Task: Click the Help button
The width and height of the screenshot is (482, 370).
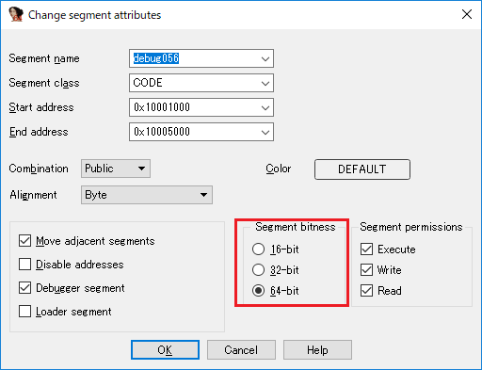Action: 317,349
